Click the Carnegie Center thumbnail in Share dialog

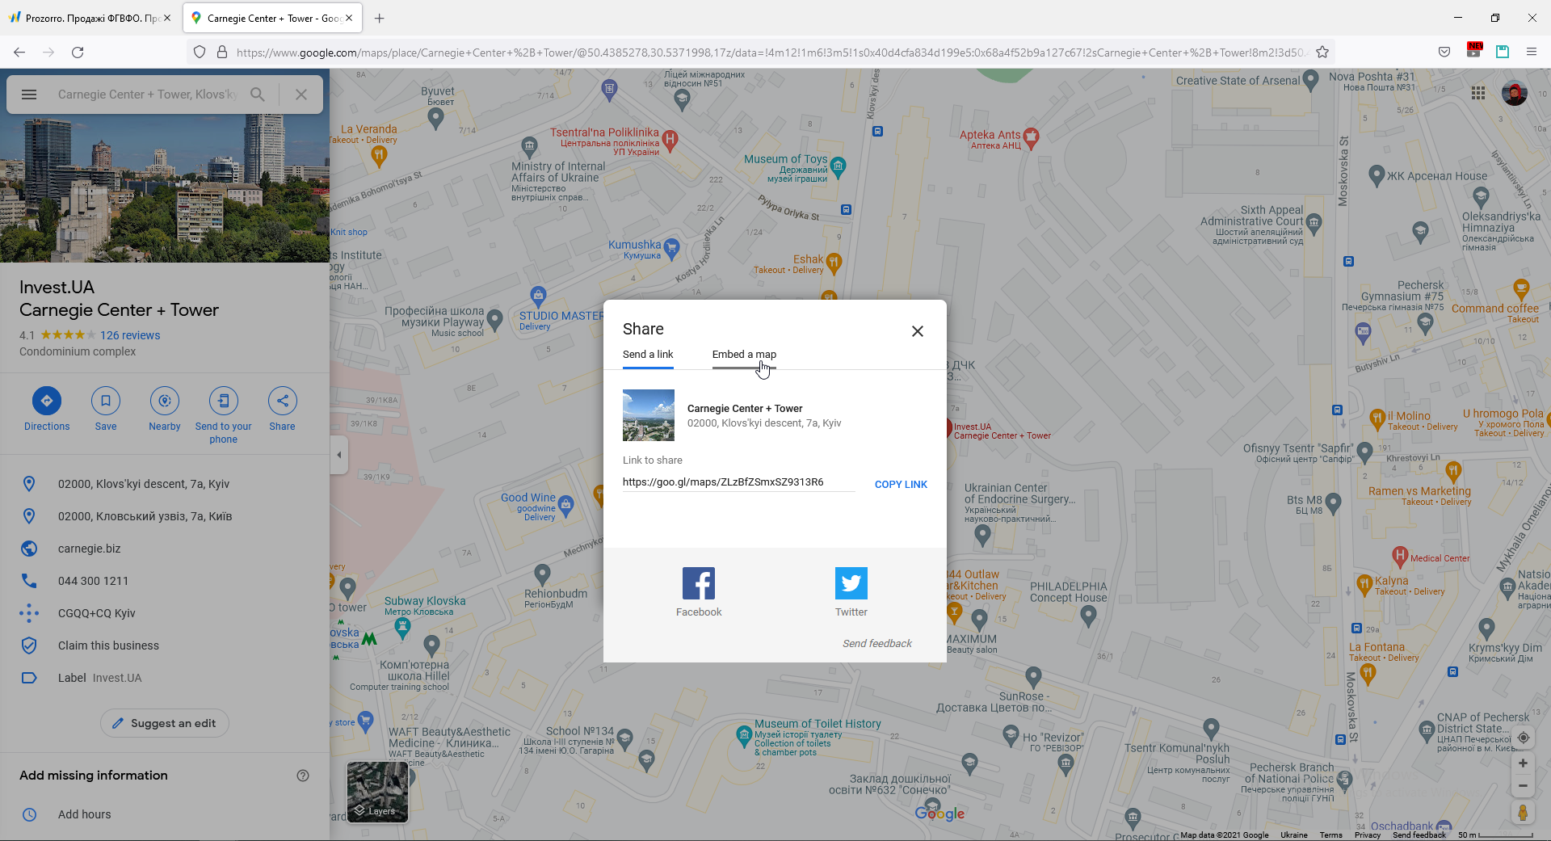(648, 415)
